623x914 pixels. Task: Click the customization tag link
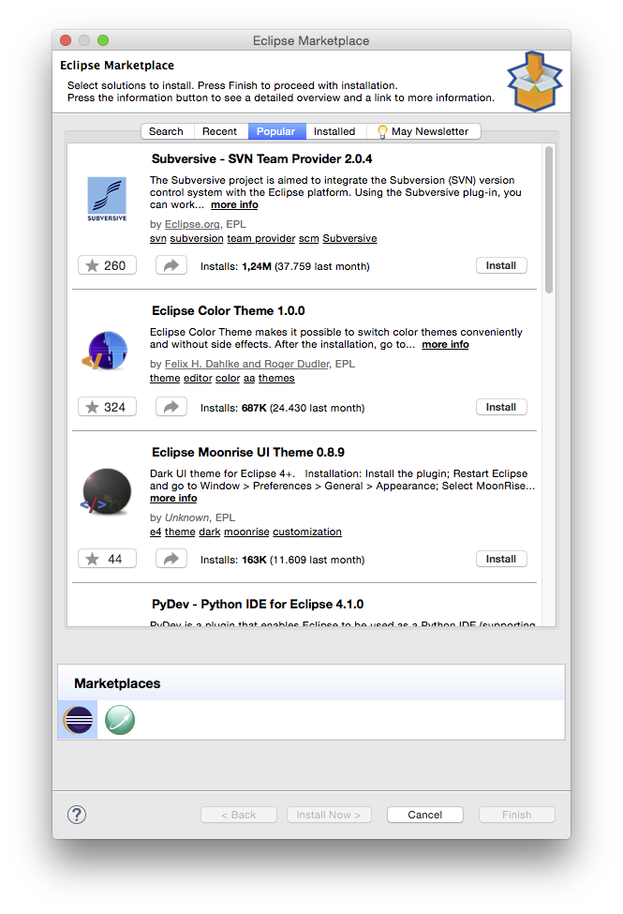pos(307,532)
